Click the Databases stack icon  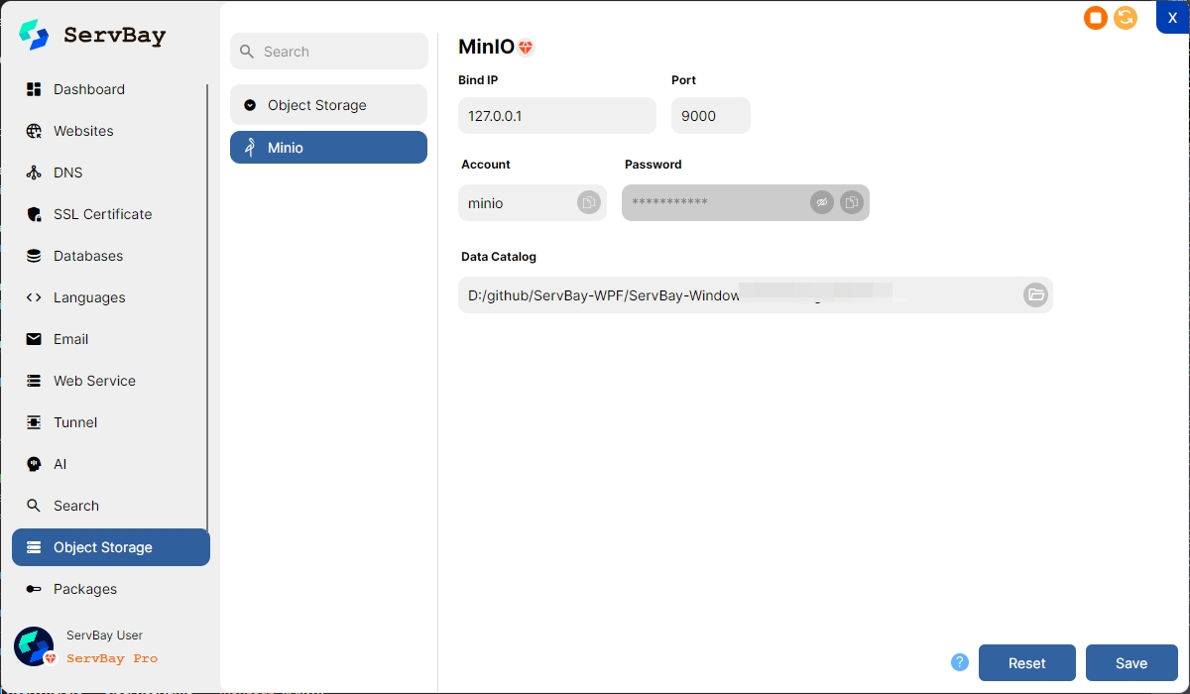tap(34, 256)
